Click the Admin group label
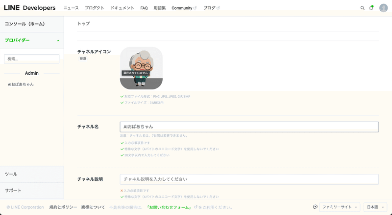The height and width of the screenshot is (215, 392). [x=32, y=73]
